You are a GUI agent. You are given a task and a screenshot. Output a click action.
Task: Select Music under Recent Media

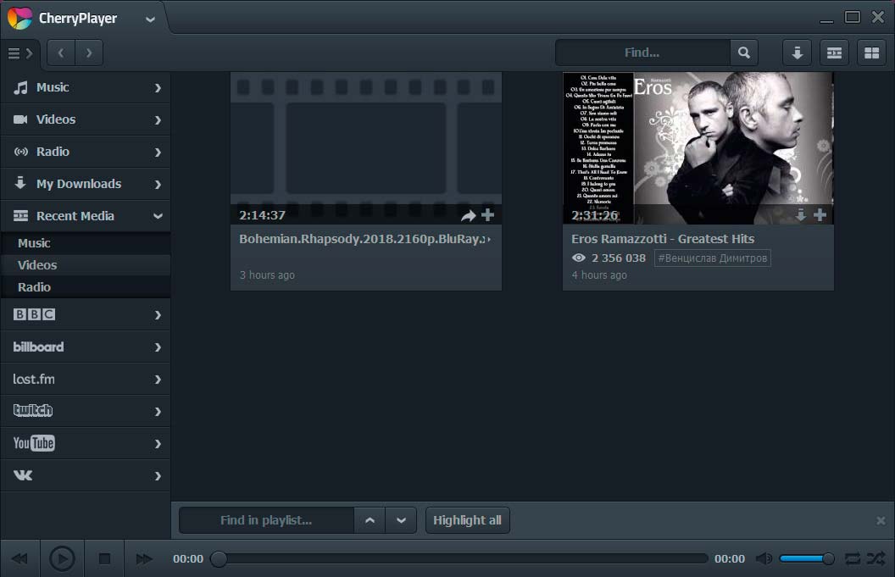86,243
